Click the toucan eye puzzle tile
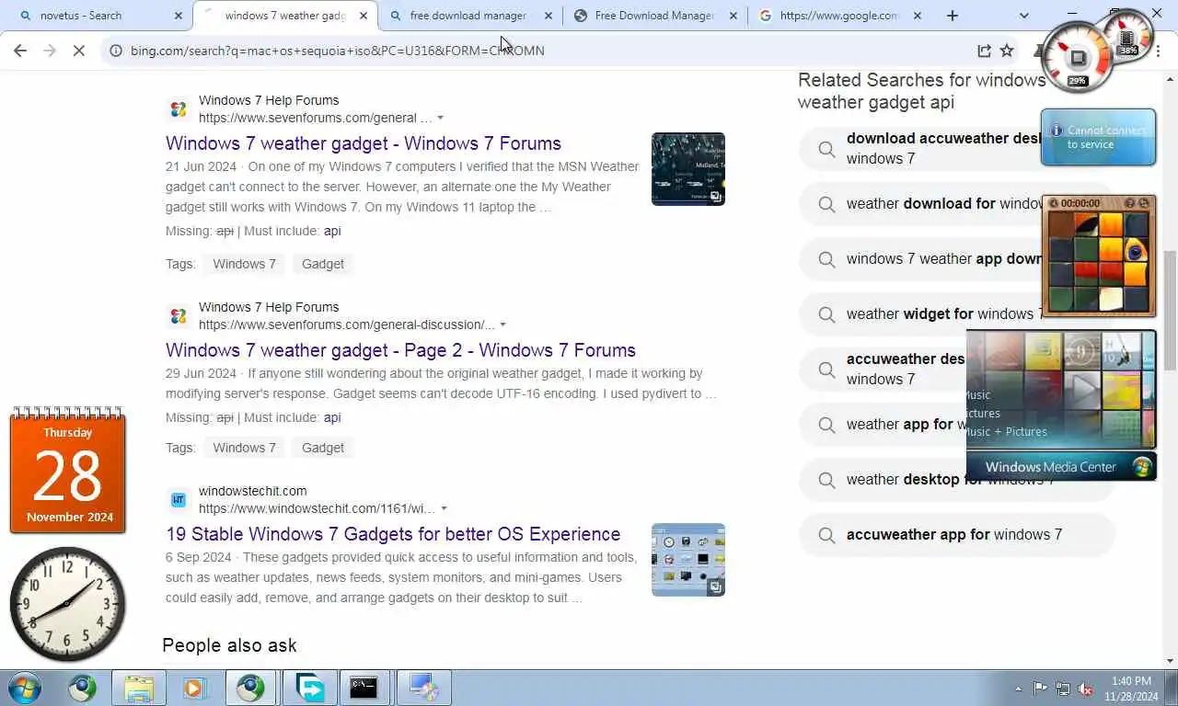This screenshot has height=706, width=1178. 1136,250
